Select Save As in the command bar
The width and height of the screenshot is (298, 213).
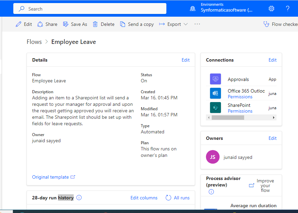(75, 24)
